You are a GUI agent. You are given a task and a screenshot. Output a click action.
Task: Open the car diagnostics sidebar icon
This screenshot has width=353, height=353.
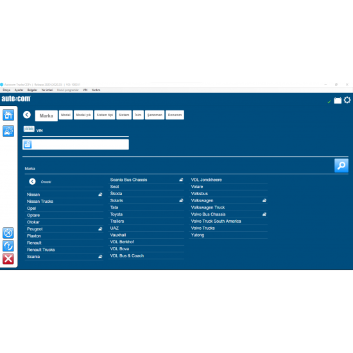click(8, 131)
